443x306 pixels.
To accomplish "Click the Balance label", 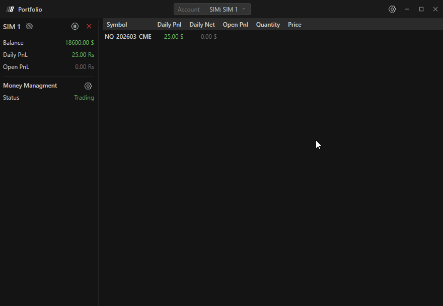I will click(13, 43).
